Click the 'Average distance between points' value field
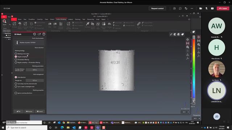The image size is (232, 130). (x=35, y=70)
